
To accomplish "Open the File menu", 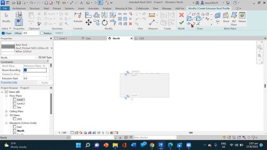I will 5,8.
